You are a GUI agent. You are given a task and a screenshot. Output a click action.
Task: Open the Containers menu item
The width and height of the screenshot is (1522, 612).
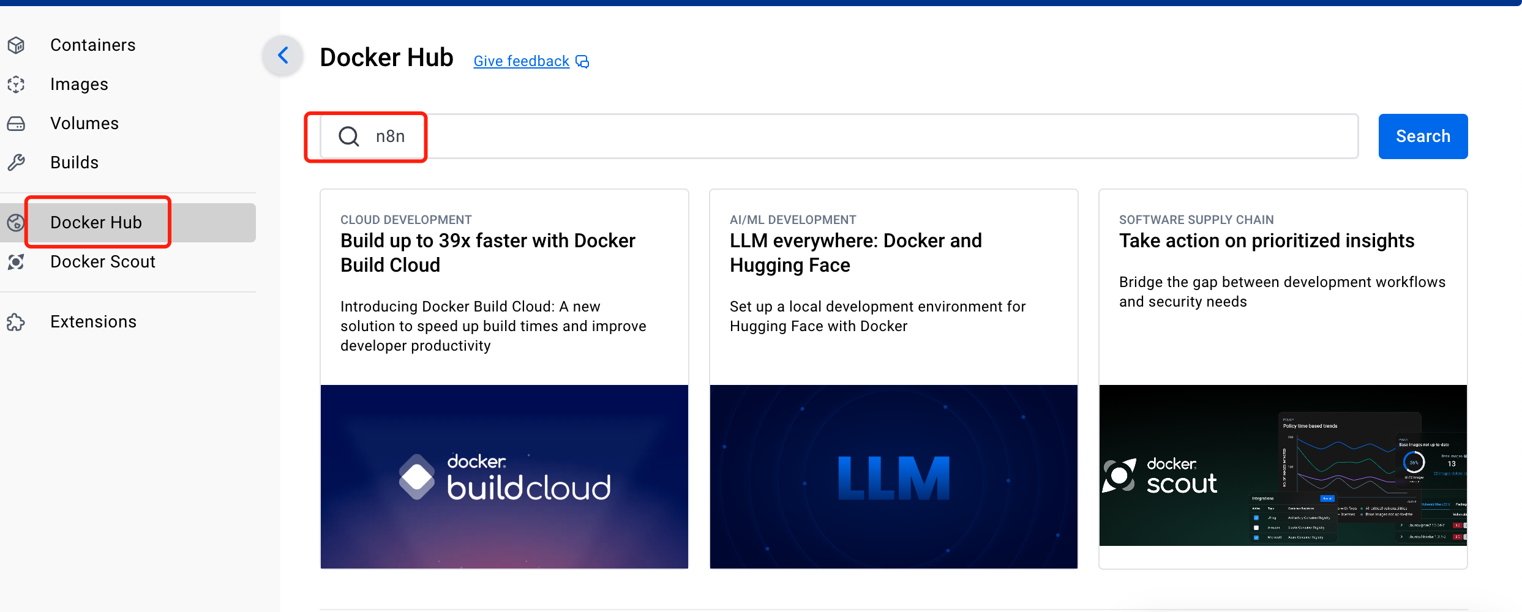point(92,45)
